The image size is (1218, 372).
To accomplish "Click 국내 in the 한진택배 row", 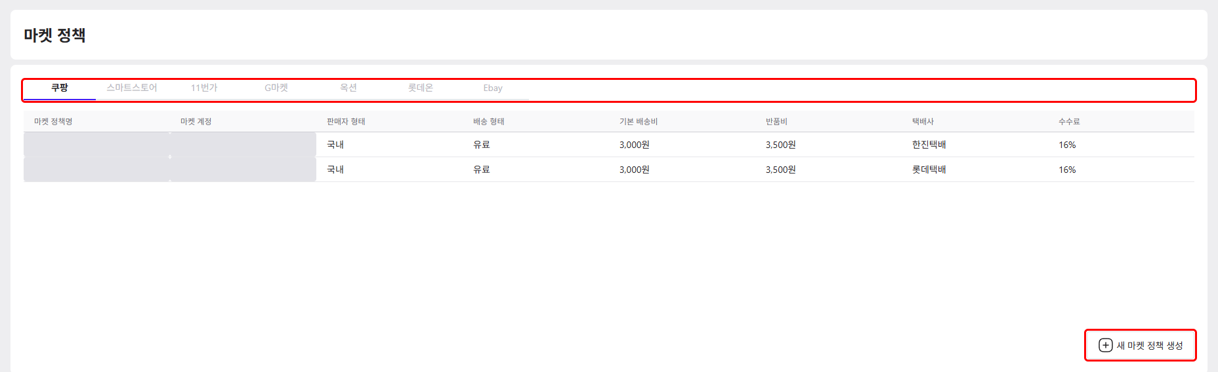I will tap(335, 145).
